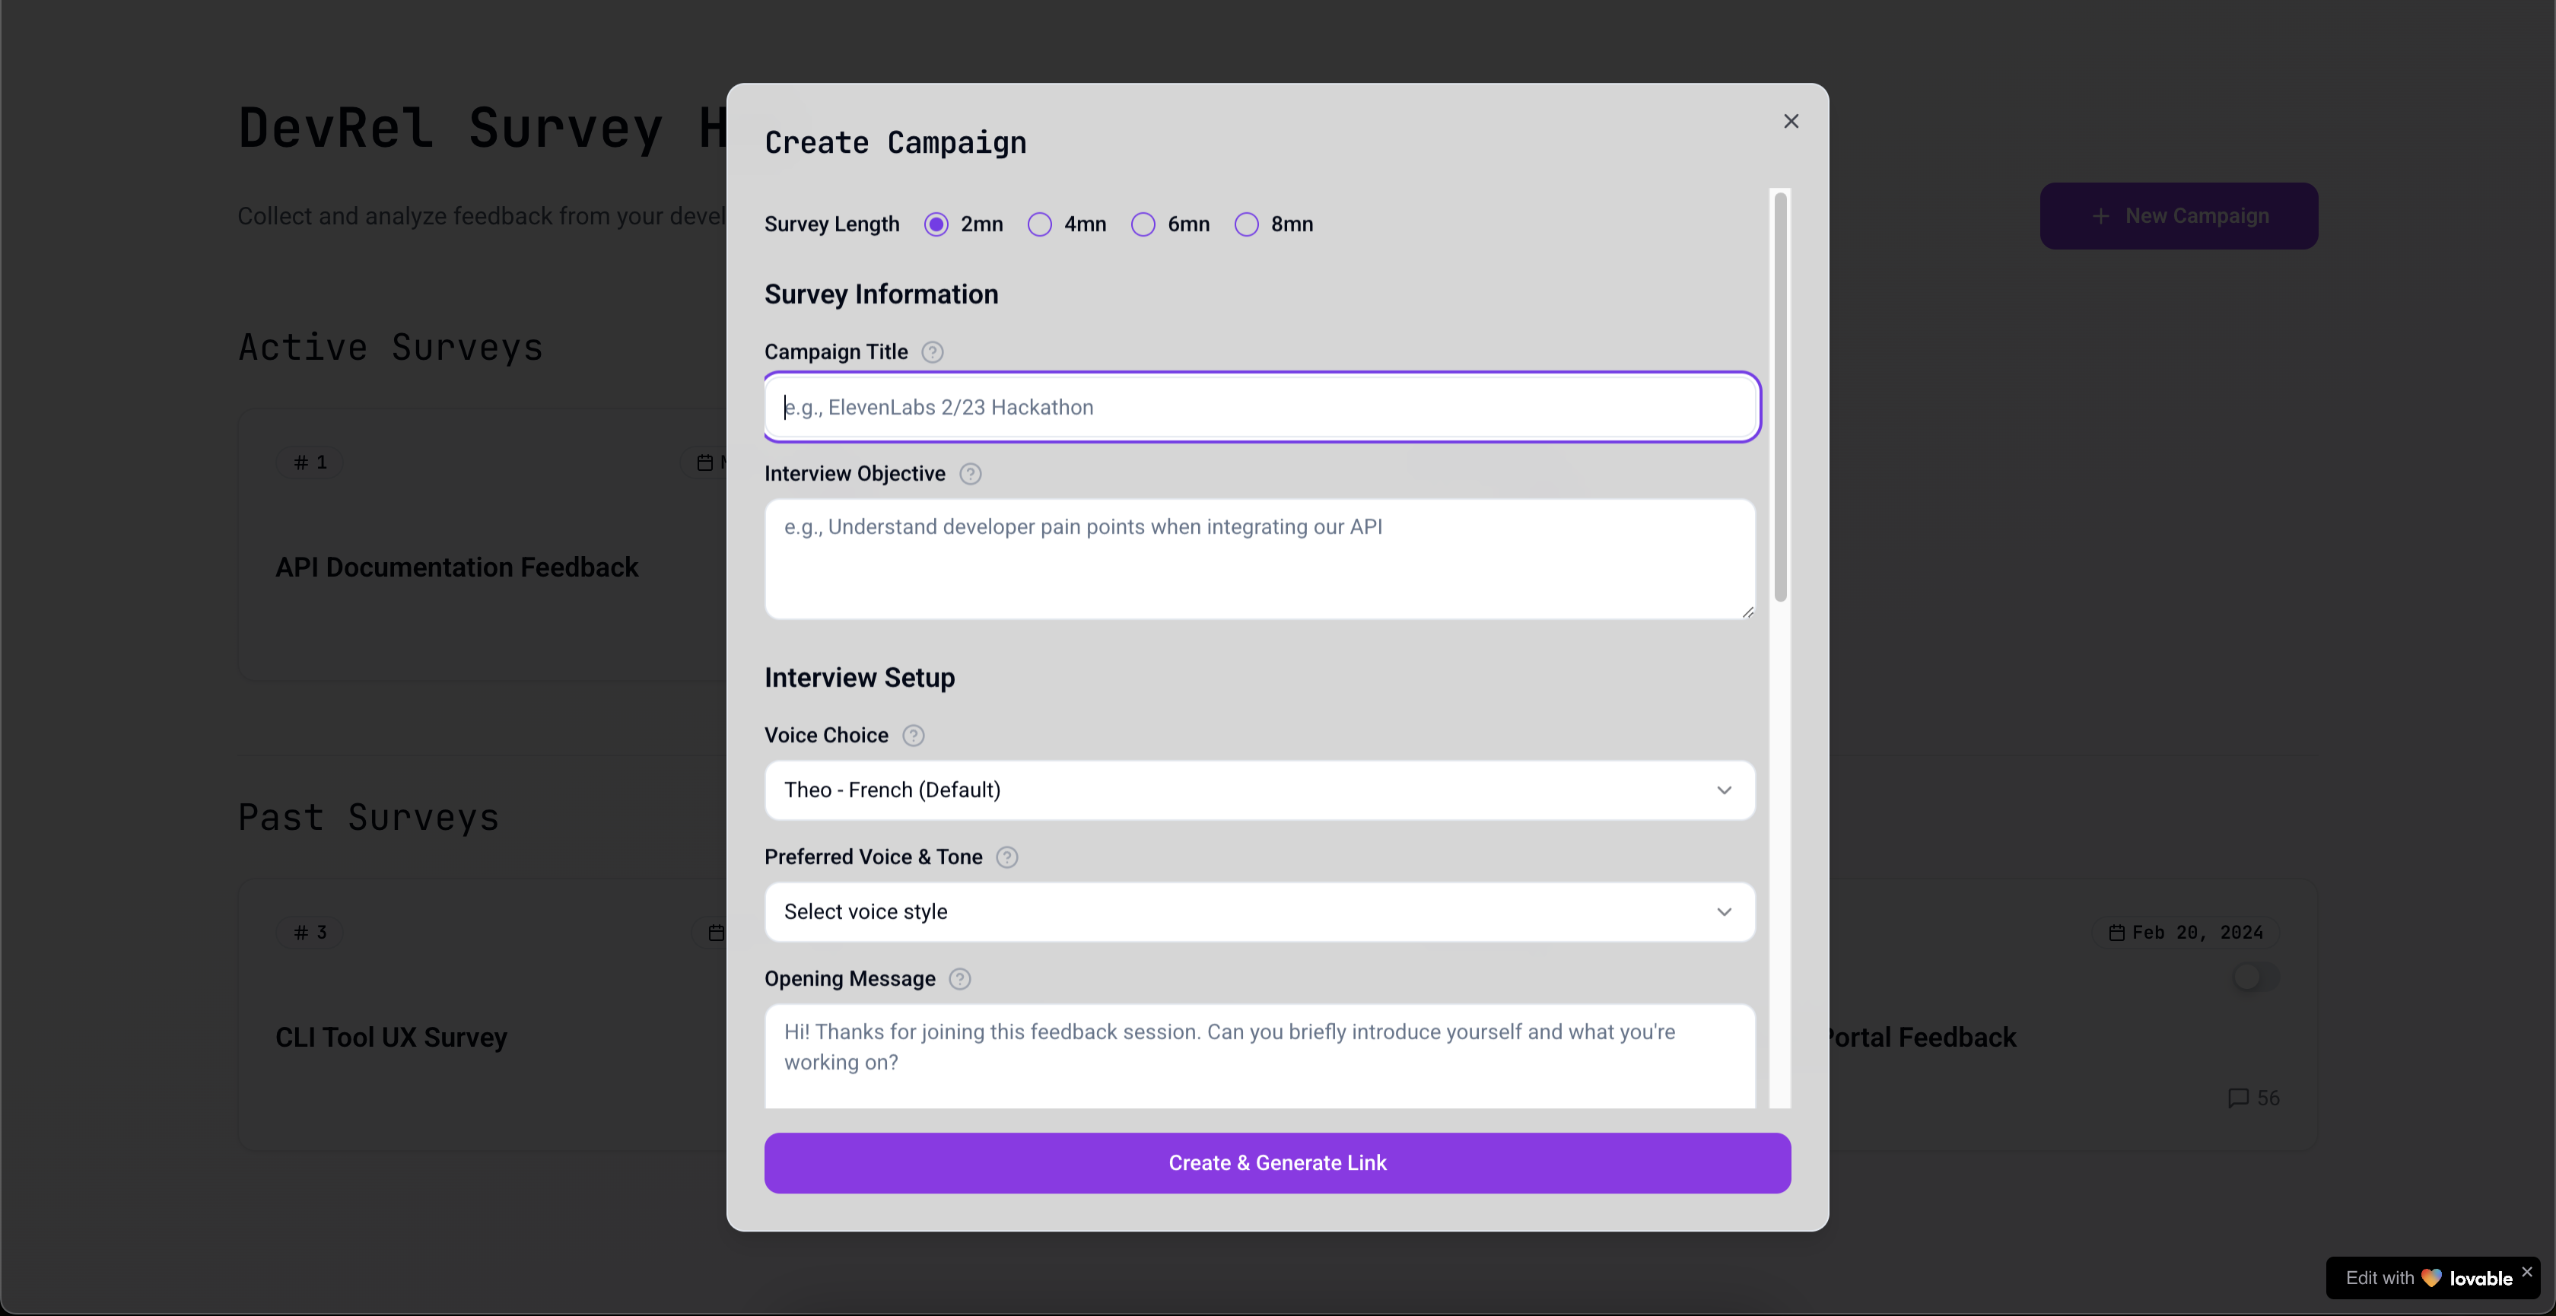This screenshot has width=2556, height=1316.
Task: Click the Interview Objective help icon
Action: [971, 475]
